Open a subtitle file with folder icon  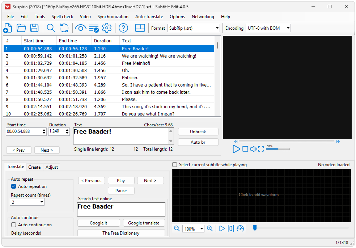click(21, 28)
